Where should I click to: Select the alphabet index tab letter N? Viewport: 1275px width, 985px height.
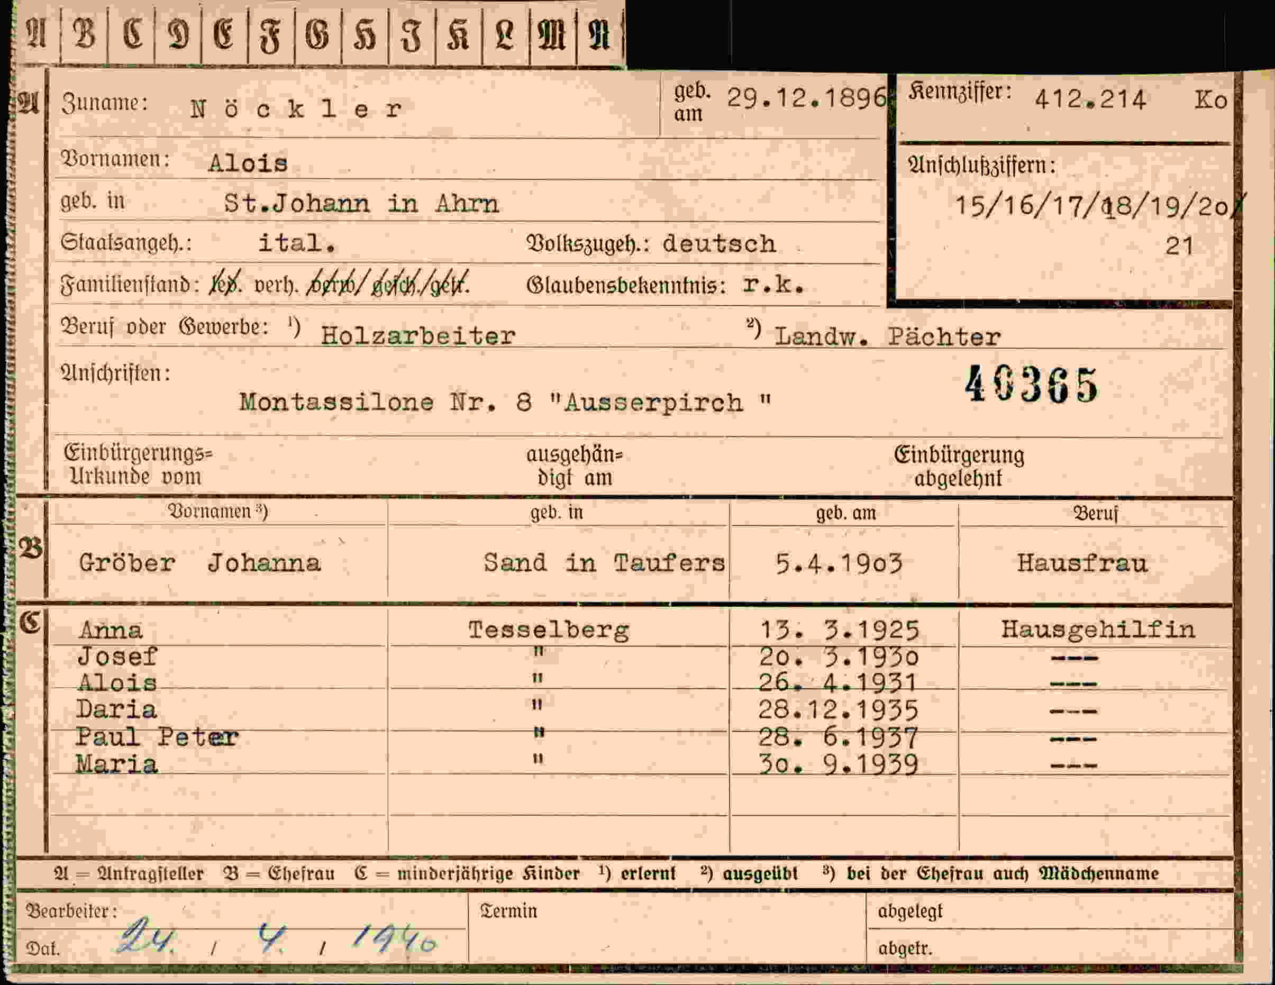[599, 35]
